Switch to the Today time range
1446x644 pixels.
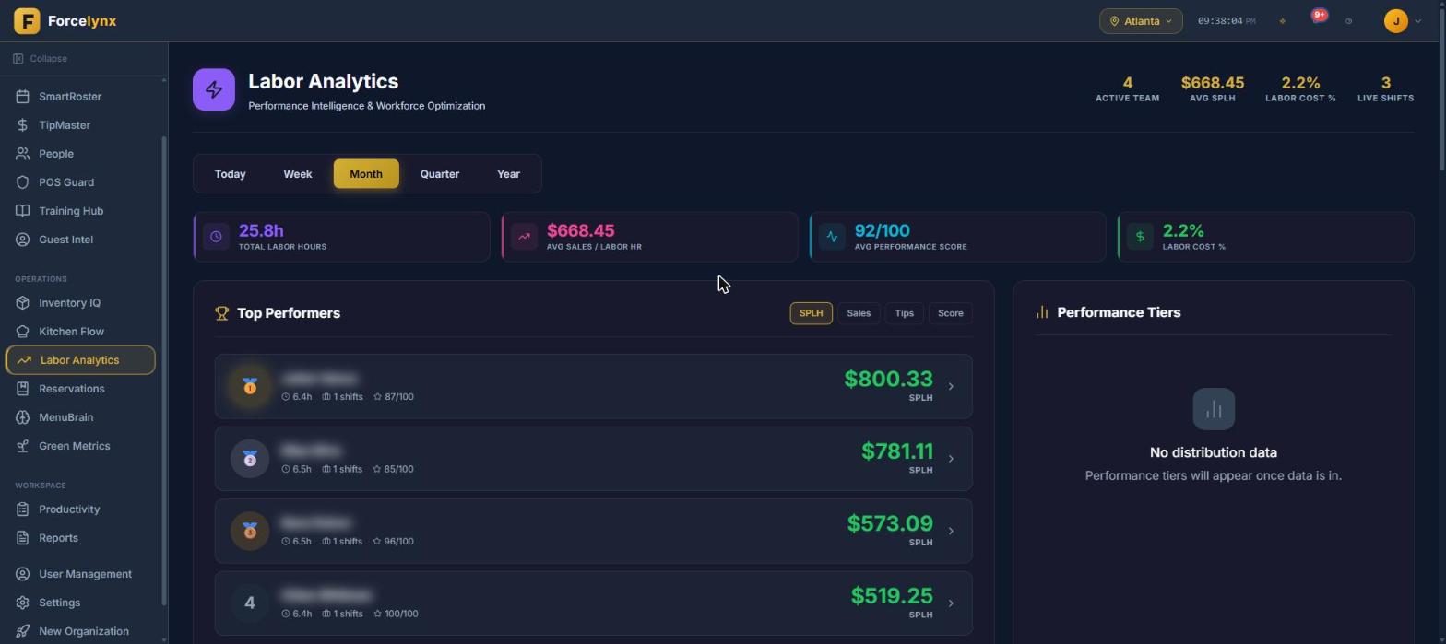(231, 174)
